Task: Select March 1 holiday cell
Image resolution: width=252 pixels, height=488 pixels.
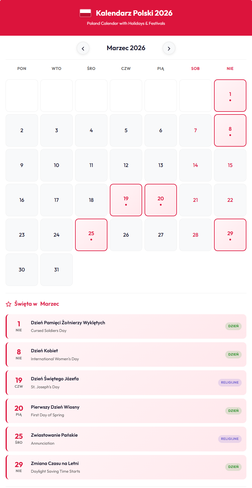Action: [x=230, y=96]
